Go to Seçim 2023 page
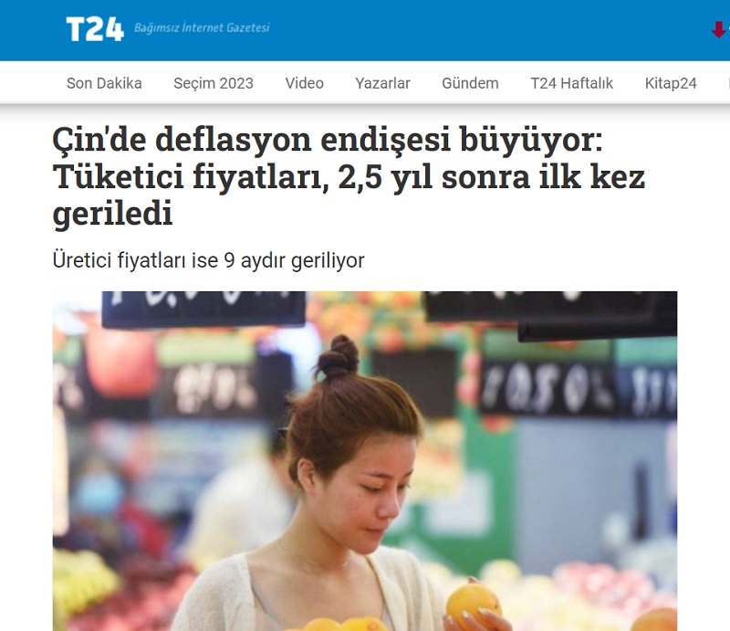The width and height of the screenshot is (730, 631). [214, 83]
